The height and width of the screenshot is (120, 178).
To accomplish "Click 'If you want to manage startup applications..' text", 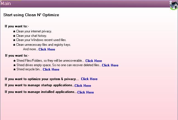I will pos(39,85).
